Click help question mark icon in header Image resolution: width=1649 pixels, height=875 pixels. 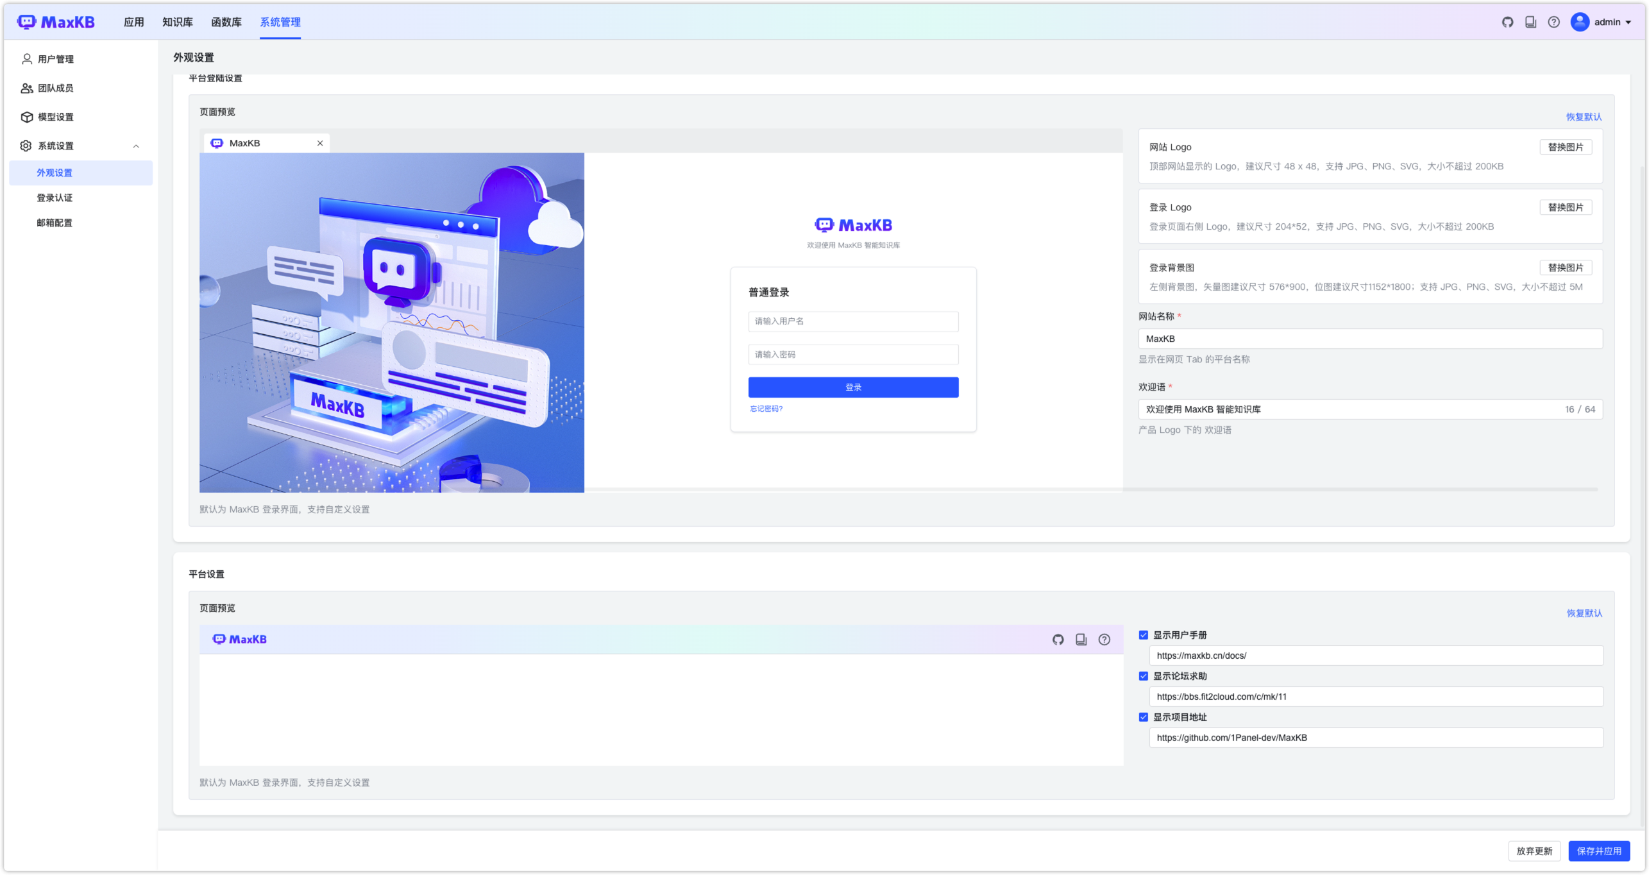tap(1553, 22)
